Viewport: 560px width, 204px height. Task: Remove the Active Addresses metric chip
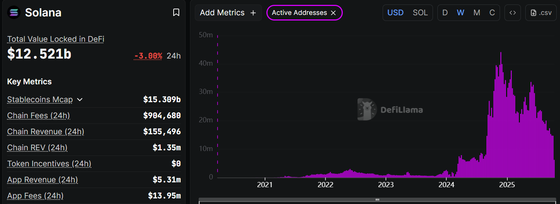pyautogui.click(x=333, y=13)
